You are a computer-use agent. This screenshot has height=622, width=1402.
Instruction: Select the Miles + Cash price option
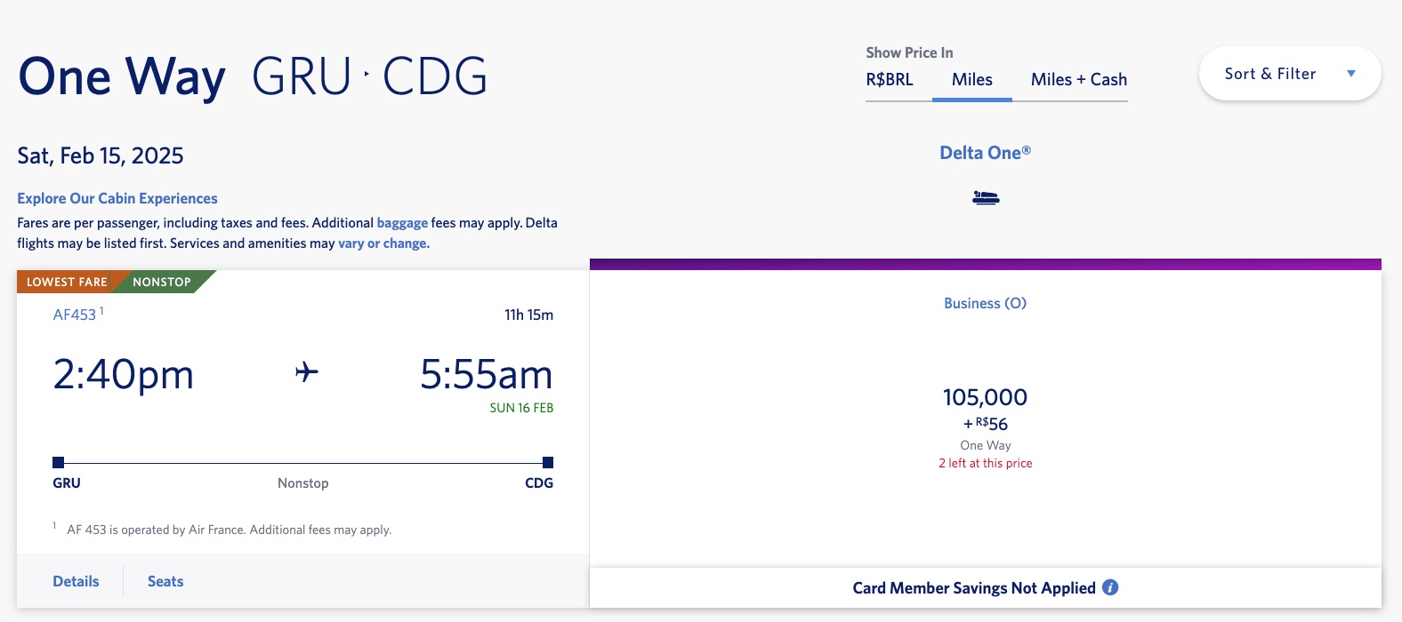(1078, 80)
